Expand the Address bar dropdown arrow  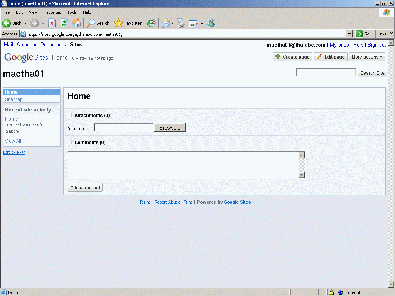click(x=349, y=34)
